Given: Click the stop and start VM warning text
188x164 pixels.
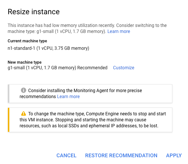Looking at the screenshot, I should coord(93,120).
